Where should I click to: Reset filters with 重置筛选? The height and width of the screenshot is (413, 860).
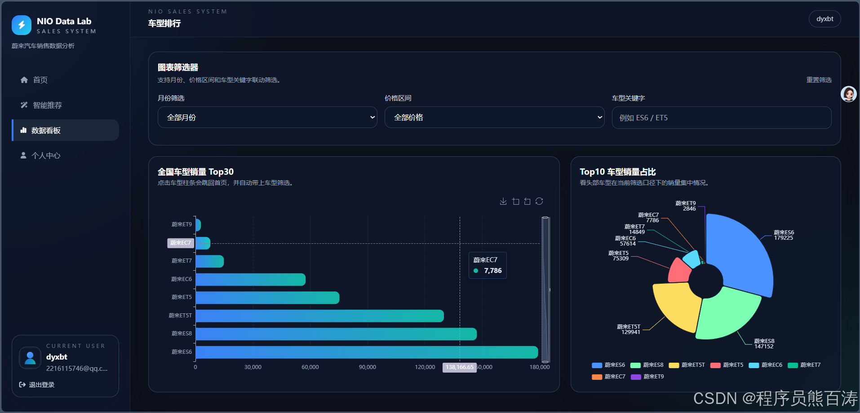point(819,80)
